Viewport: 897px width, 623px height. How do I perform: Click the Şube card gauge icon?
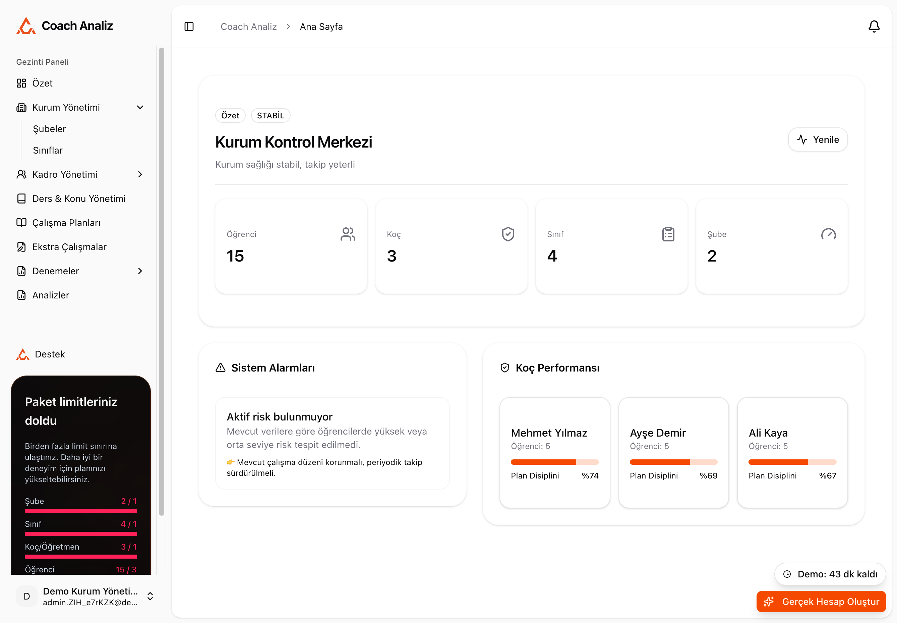point(828,234)
